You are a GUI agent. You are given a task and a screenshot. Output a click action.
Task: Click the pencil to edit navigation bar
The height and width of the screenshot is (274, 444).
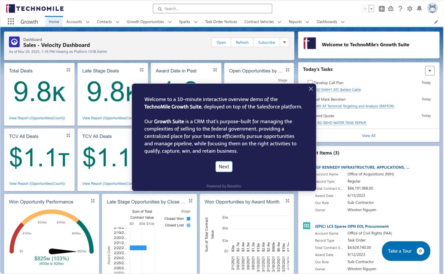[x=436, y=22]
